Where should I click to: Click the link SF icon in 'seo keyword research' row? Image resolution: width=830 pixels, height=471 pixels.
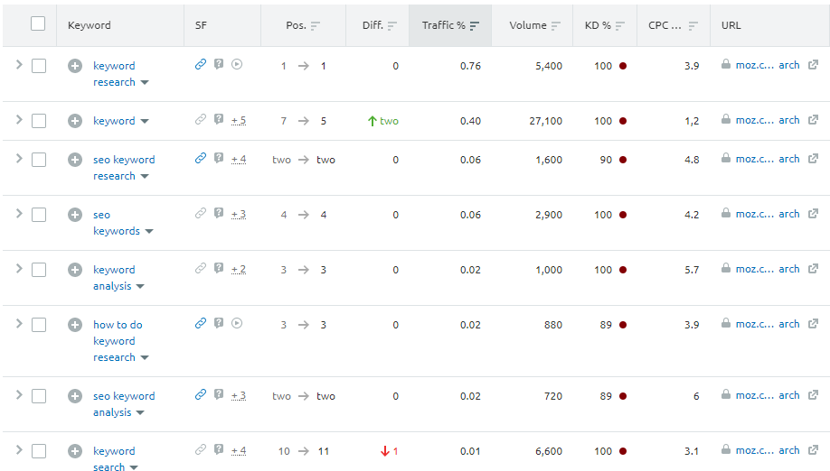[200, 159]
